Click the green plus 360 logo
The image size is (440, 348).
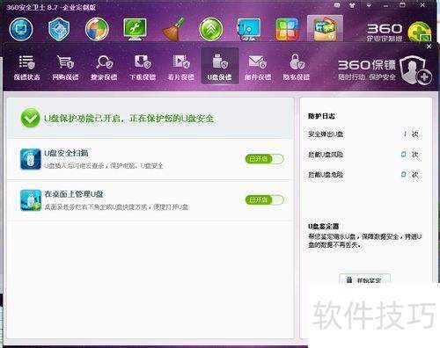[x=420, y=32]
